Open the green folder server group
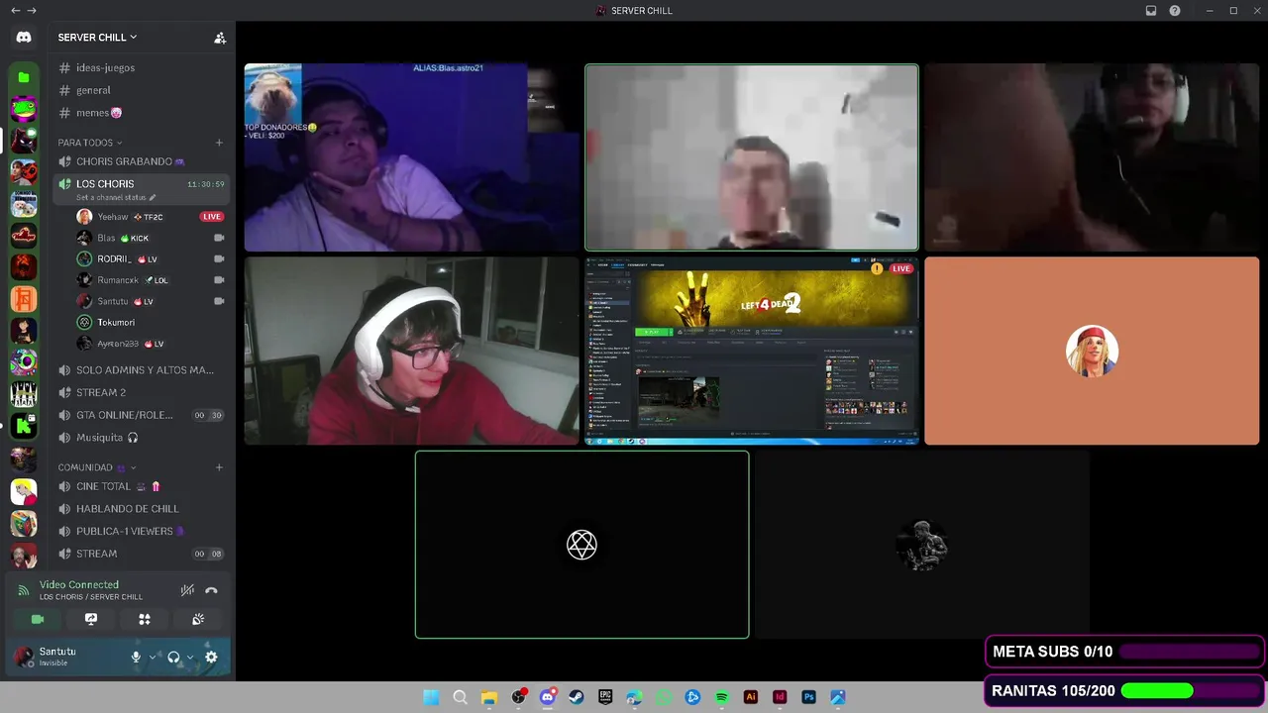The image size is (1268, 713). tap(24, 77)
